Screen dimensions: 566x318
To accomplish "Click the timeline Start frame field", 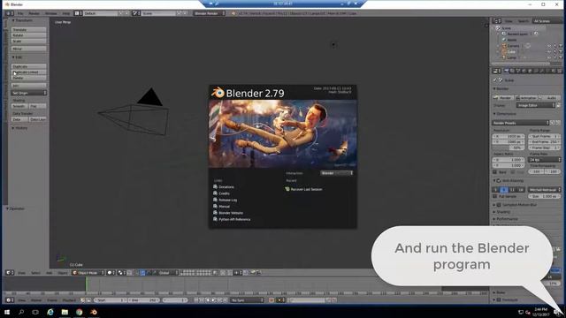I will click(x=110, y=300).
